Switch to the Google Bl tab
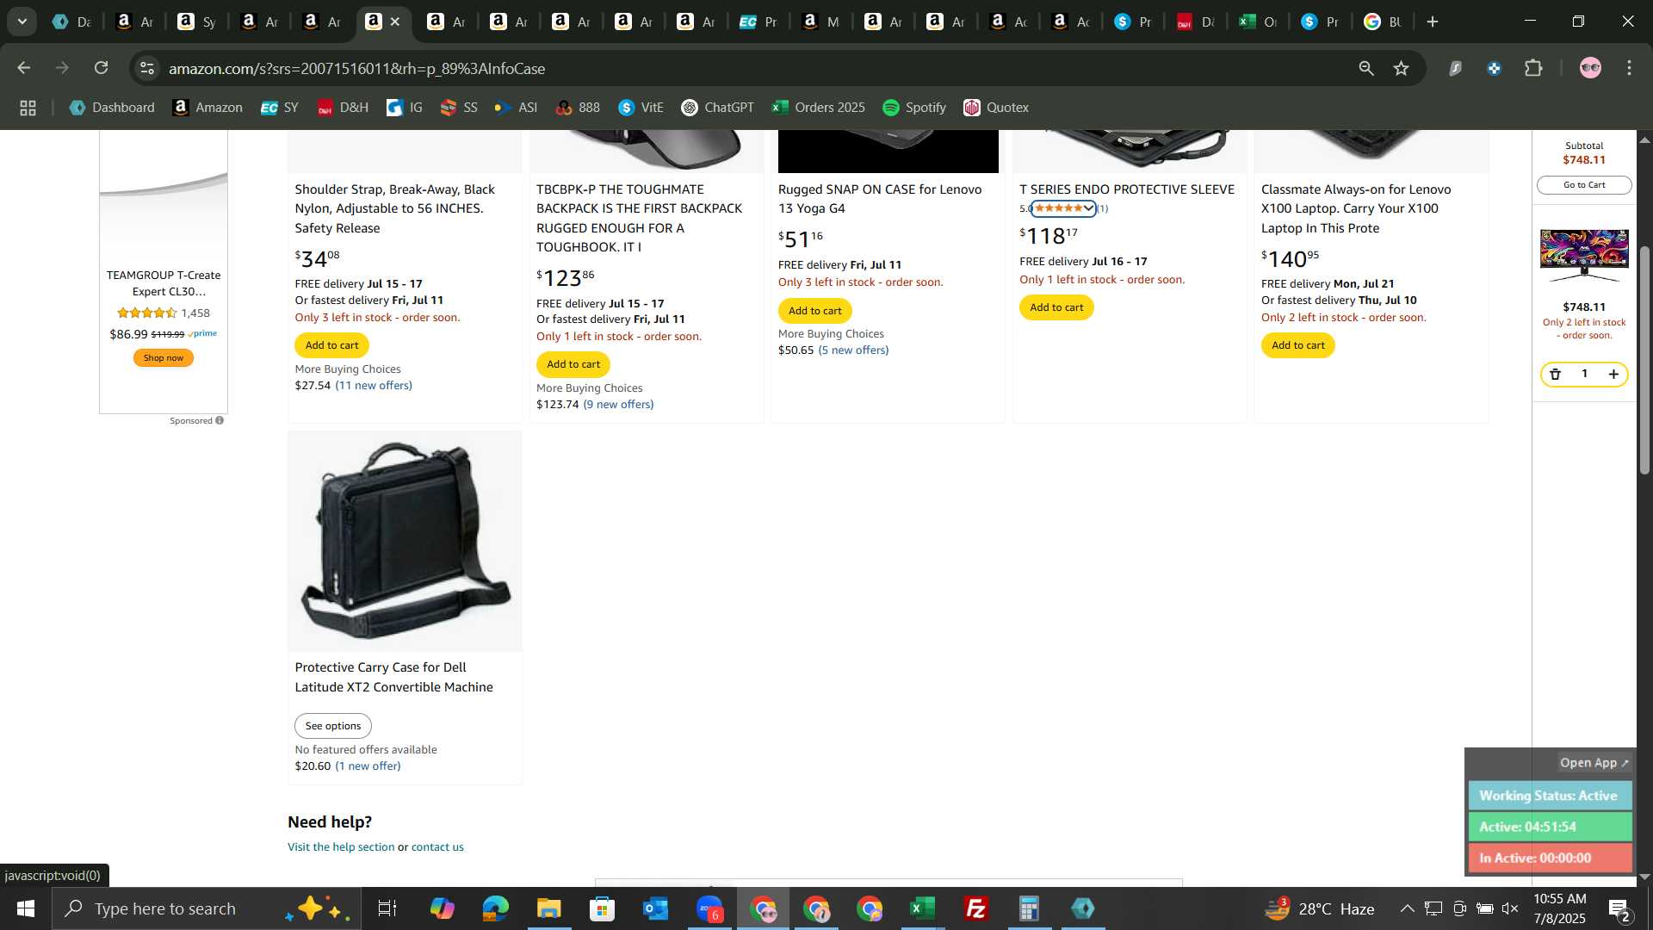The image size is (1653, 930). pyautogui.click(x=1384, y=22)
